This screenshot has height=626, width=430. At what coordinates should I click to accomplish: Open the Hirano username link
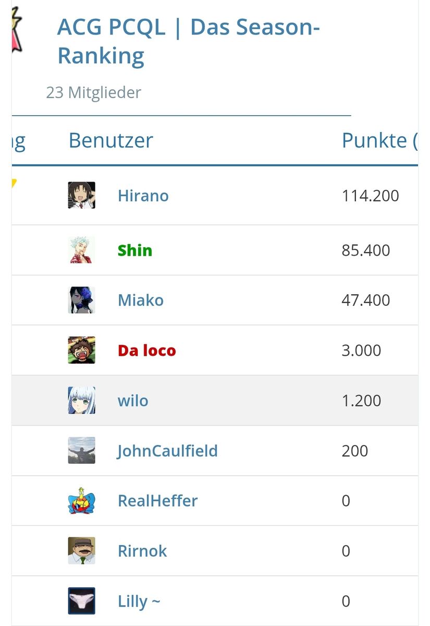pyautogui.click(x=143, y=196)
